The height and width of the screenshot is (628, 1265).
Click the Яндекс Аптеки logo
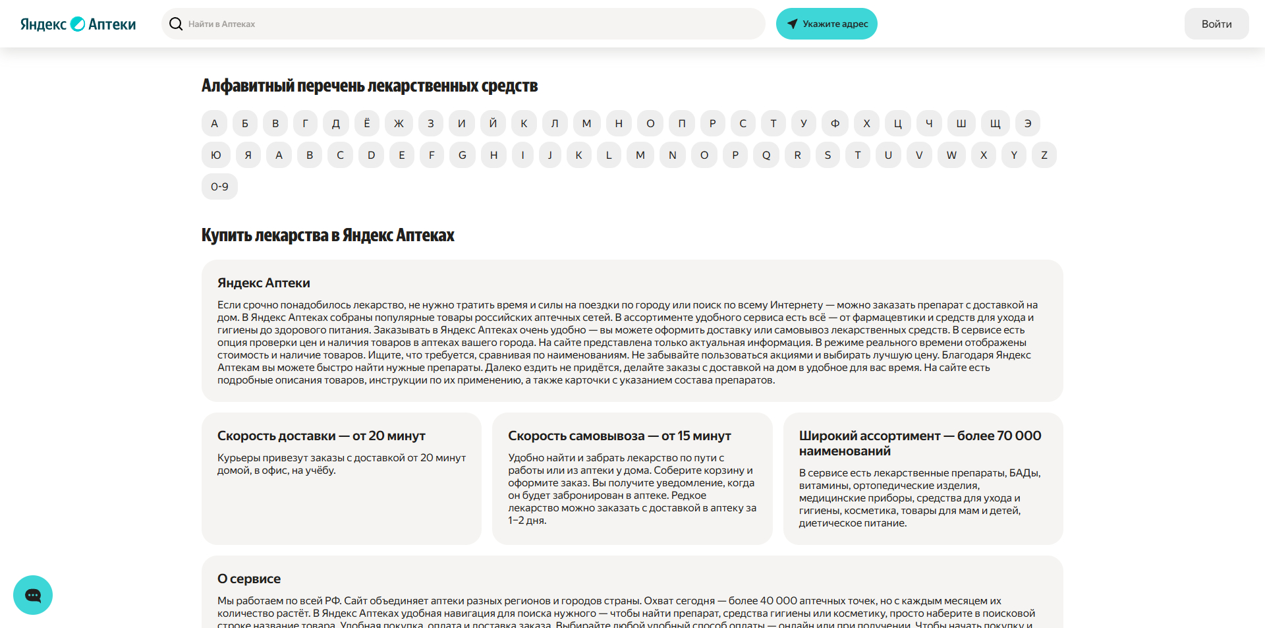click(x=78, y=24)
